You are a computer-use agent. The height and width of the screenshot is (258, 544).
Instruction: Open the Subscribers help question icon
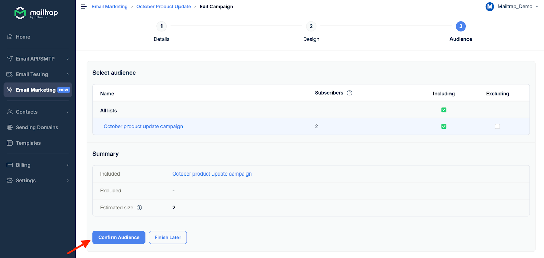point(350,93)
